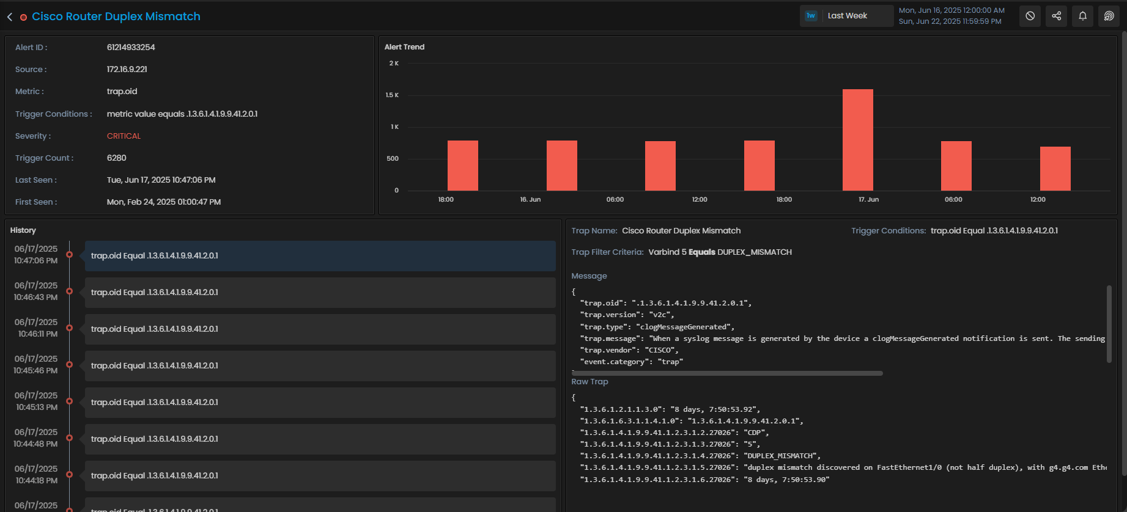1127x512 pixels.
Task: Click the Raw Trap section label
Action: coord(590,381)
